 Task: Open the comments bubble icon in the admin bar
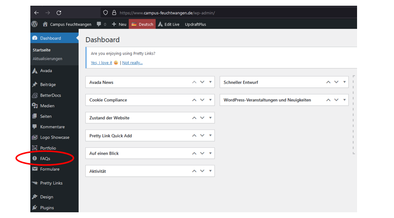[x=99, y=24]
